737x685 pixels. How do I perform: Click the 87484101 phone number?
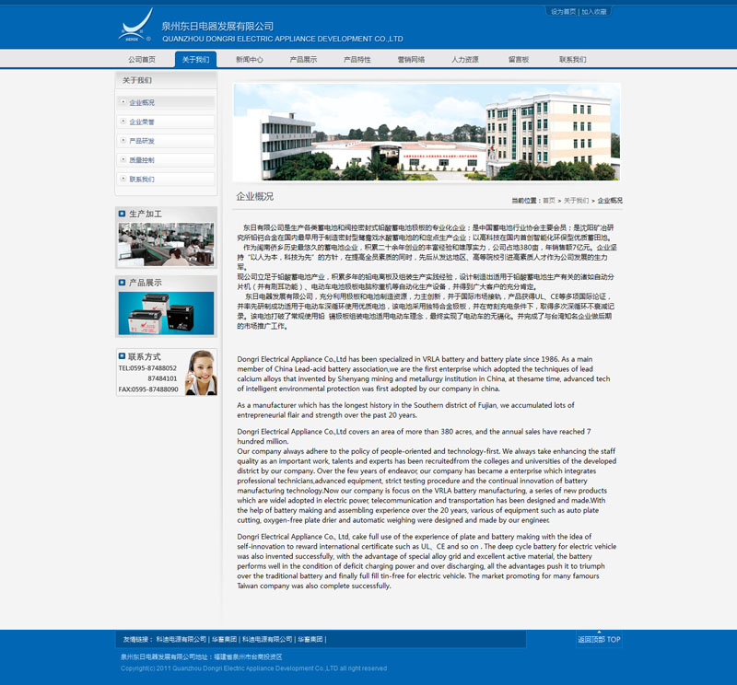coord(162,378)
